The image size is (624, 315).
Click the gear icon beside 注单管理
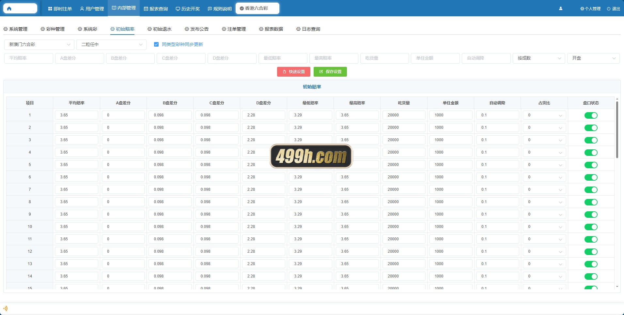pos(224,29)
